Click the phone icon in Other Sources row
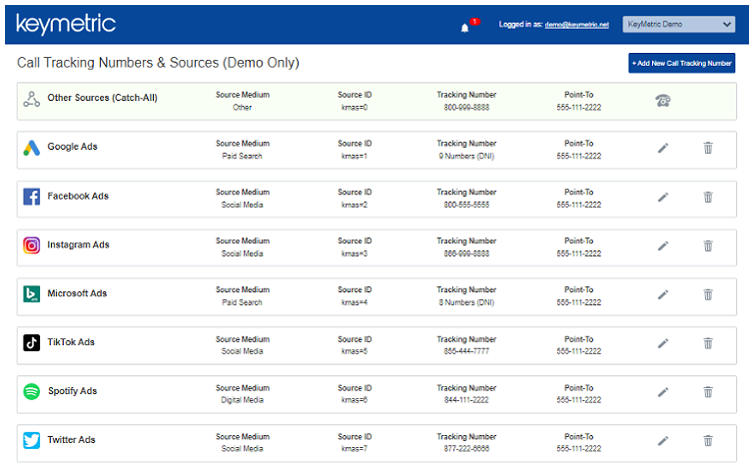This screenshot has height=472, width=754. 663,101
